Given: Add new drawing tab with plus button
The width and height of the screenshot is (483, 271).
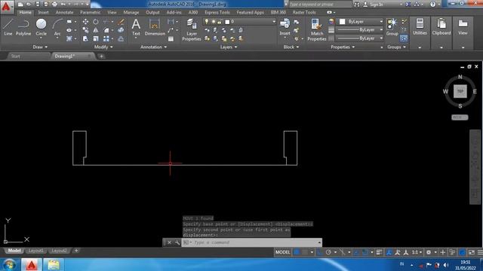Looking at the screenshot, I should coord(101,56).
